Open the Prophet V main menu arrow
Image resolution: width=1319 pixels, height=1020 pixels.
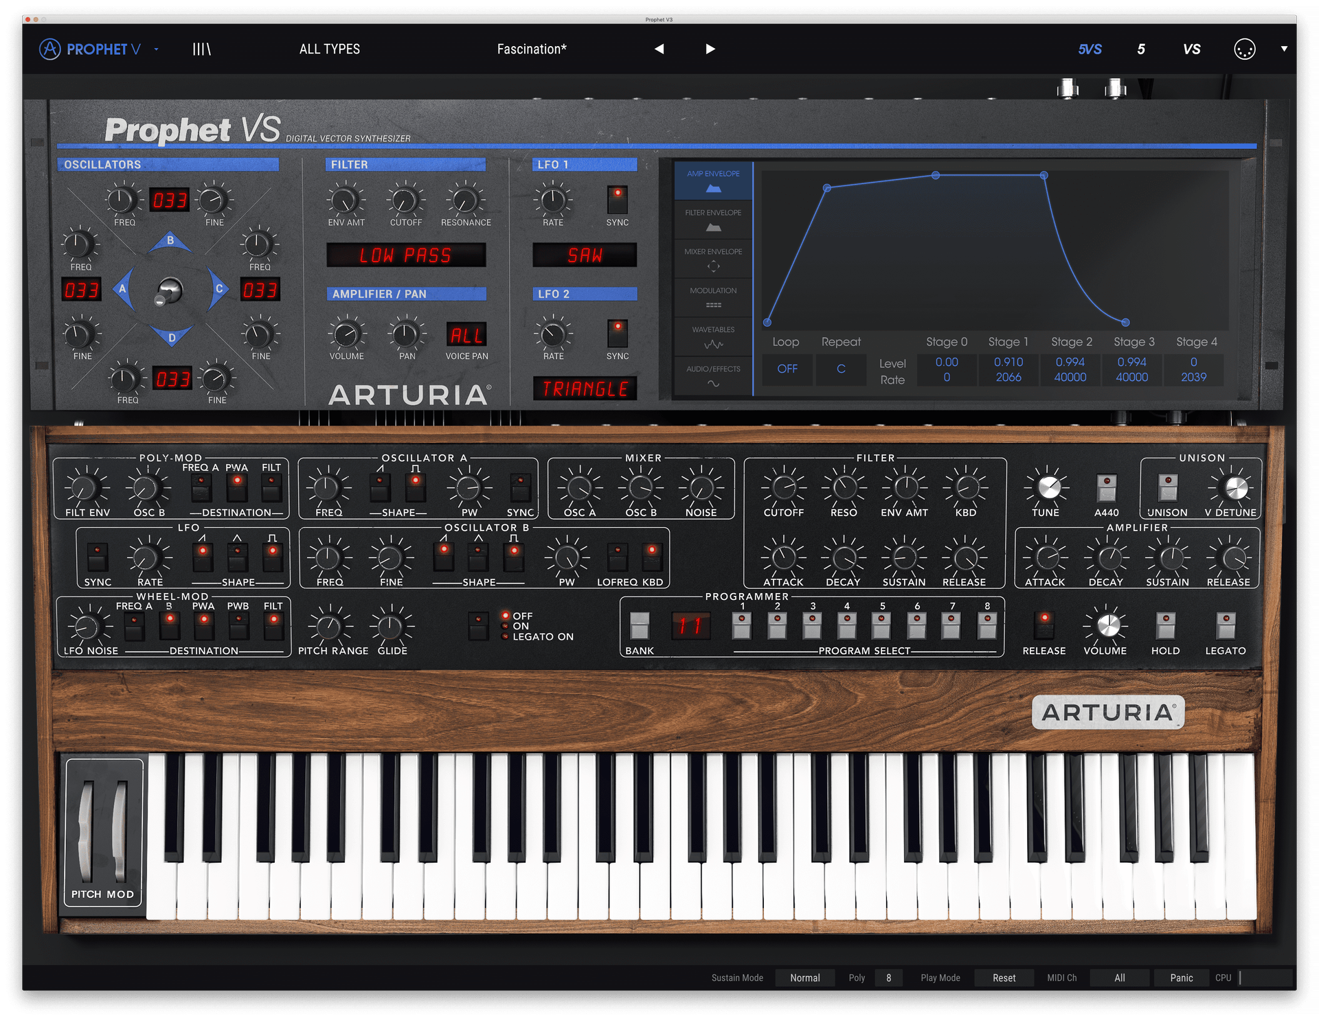(x=157, y=49)
